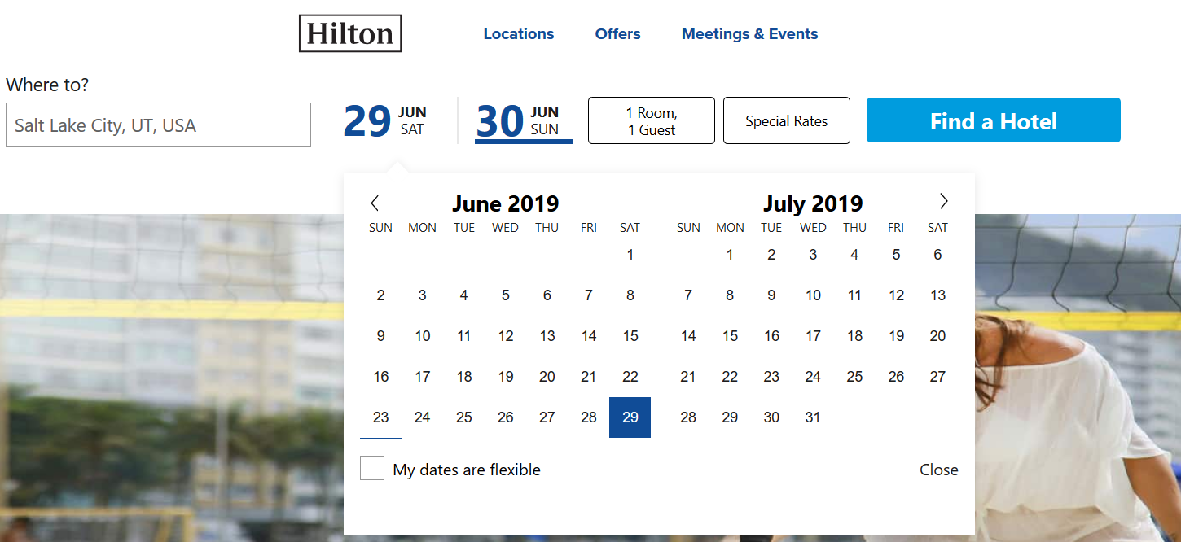Pick June 1 in the calendar

(x=630, y=255)
